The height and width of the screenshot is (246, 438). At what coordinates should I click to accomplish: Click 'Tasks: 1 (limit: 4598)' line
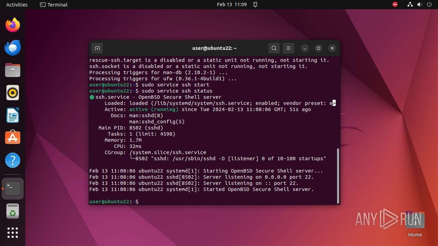[x=141, y=134]
